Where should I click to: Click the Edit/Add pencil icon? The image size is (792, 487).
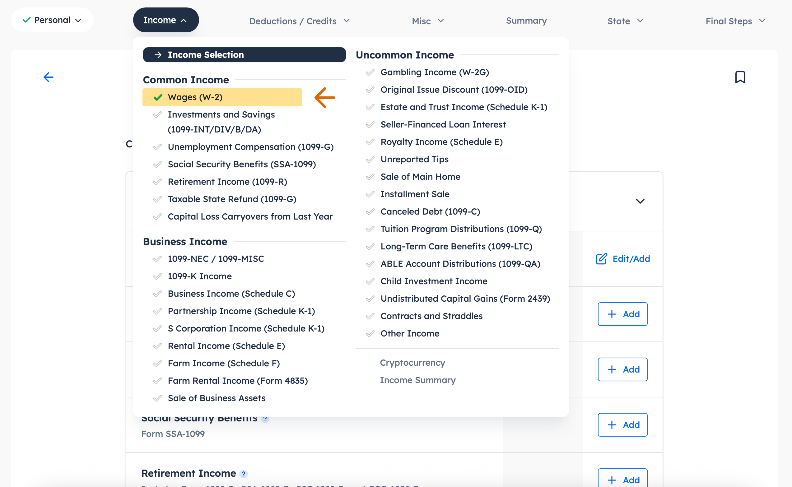click(602, 259)
